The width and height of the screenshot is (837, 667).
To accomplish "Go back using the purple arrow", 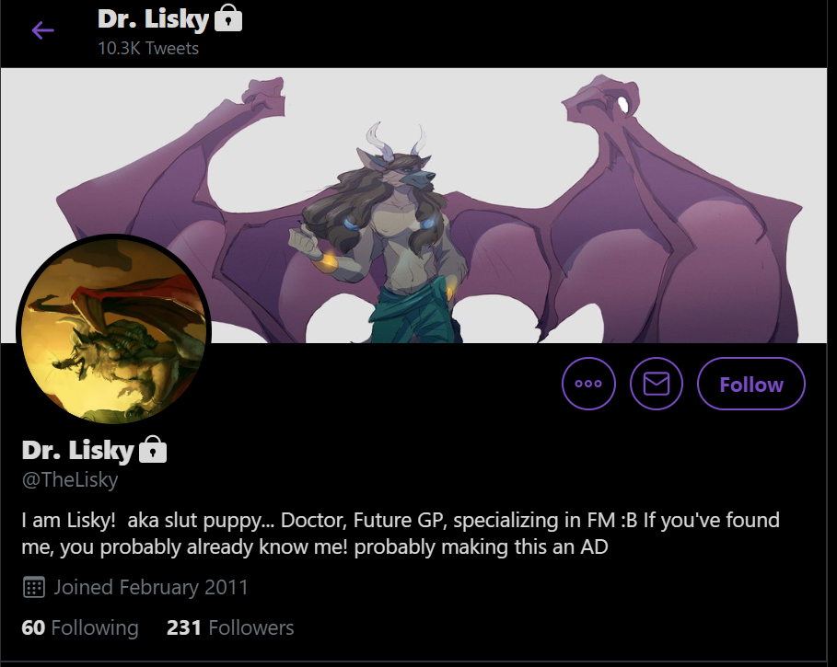I will [x=42, y=30].
